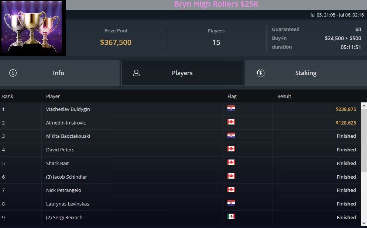Screen dimensions: 367x228
Task: Click the Players person icon
Action: pyautogui.click(x=136, y=73)
